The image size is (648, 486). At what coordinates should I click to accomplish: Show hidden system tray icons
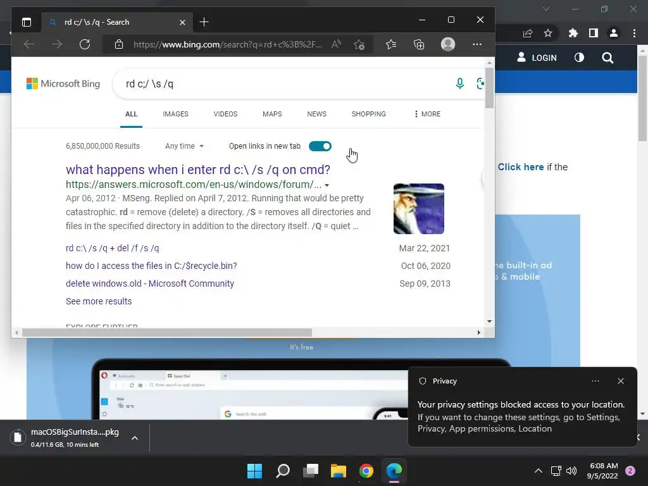pos(538,471)
